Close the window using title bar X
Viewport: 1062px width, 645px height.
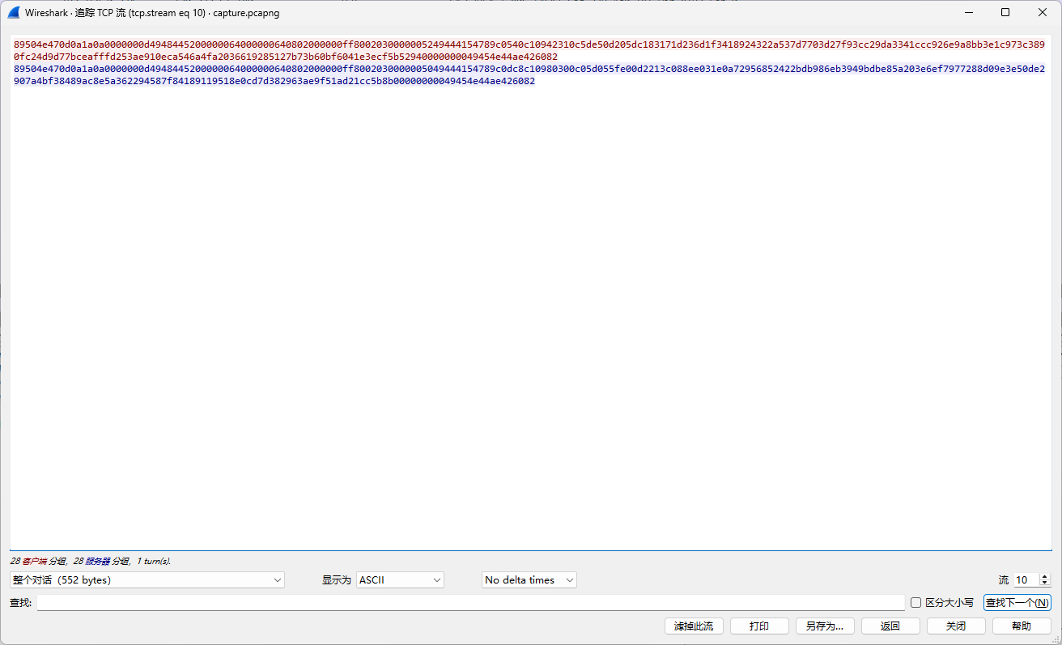coord(1043,12)
